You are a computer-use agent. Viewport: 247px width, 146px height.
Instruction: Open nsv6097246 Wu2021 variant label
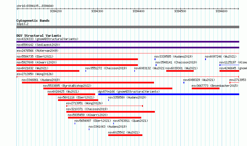tap(221, 56)
